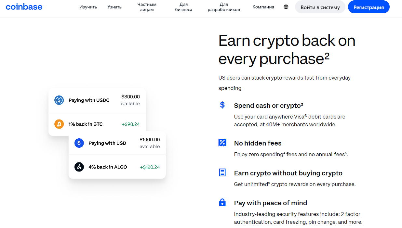Open the language globe selector

(x=286, y=6)
